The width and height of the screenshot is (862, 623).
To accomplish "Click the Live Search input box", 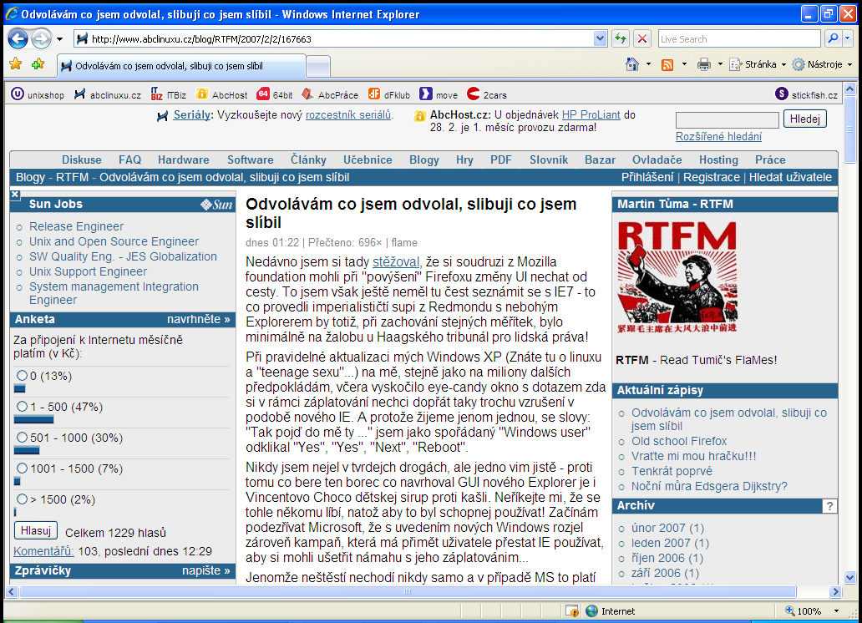I will click(739, 38).
